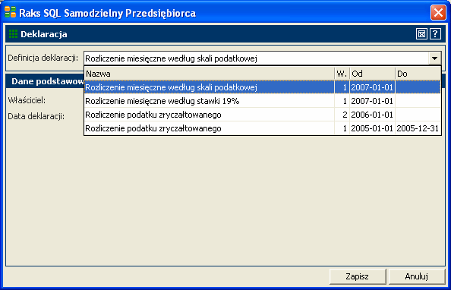The height and width of the screenshot is (290, 451).
Task: Click the green grid icon beside Deklaracja
Action: coord(13,34)
